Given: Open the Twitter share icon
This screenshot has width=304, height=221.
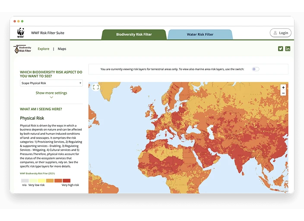Looking at the screenshot, I should coord(280,49).
